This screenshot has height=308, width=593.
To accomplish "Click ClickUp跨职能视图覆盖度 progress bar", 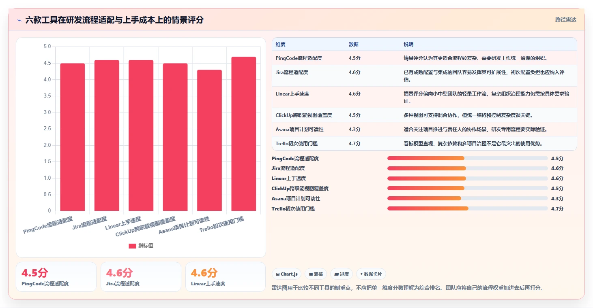I will coord(467,188).
